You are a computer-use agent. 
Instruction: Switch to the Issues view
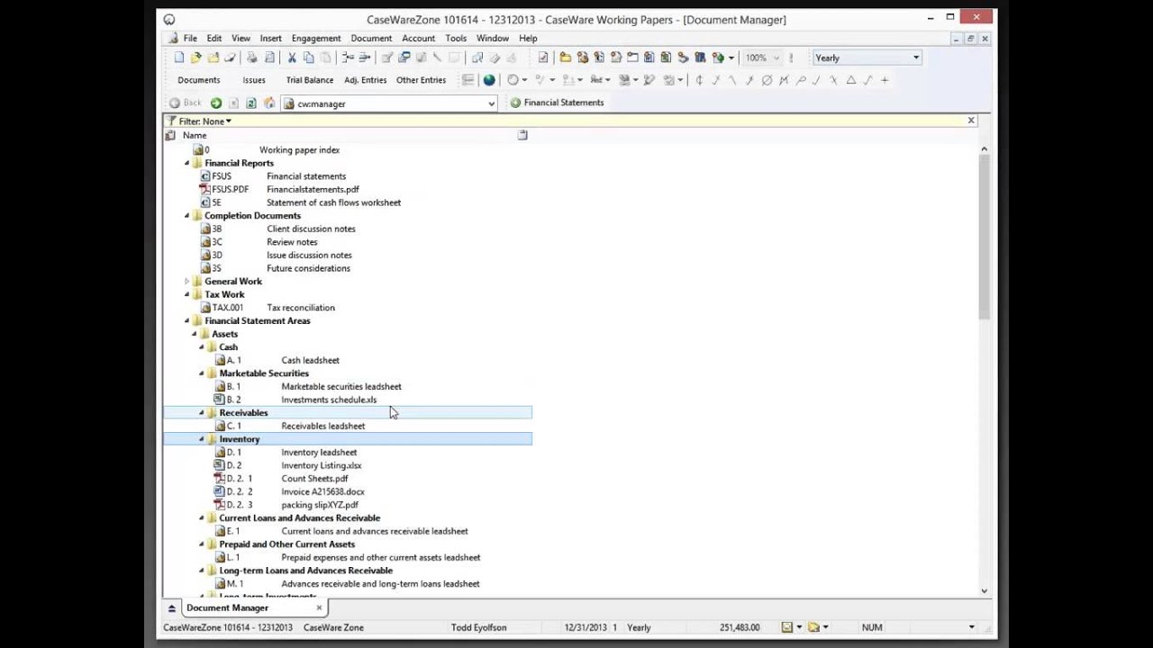tap(254, 80)
